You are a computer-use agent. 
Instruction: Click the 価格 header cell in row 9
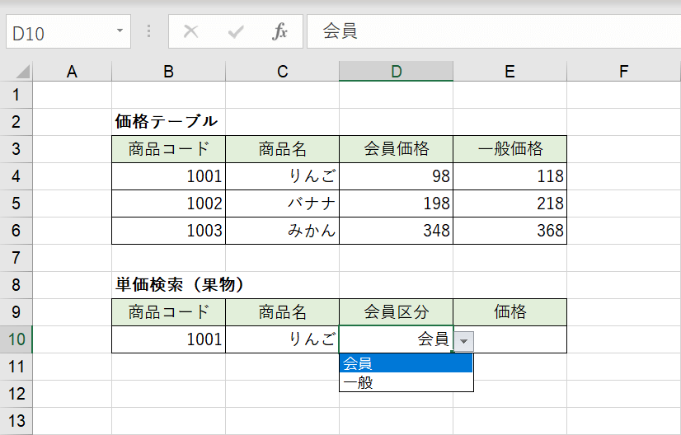pos(510,312)
